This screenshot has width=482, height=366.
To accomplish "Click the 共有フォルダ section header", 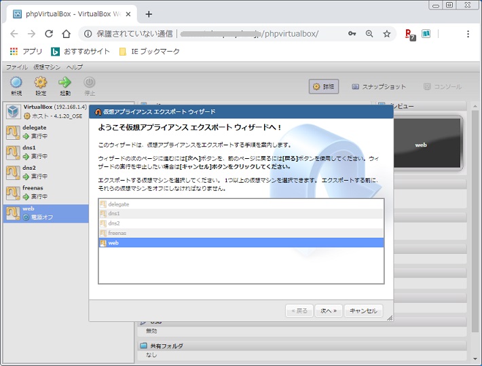I will pyautogui.click(x=302, y=346).
